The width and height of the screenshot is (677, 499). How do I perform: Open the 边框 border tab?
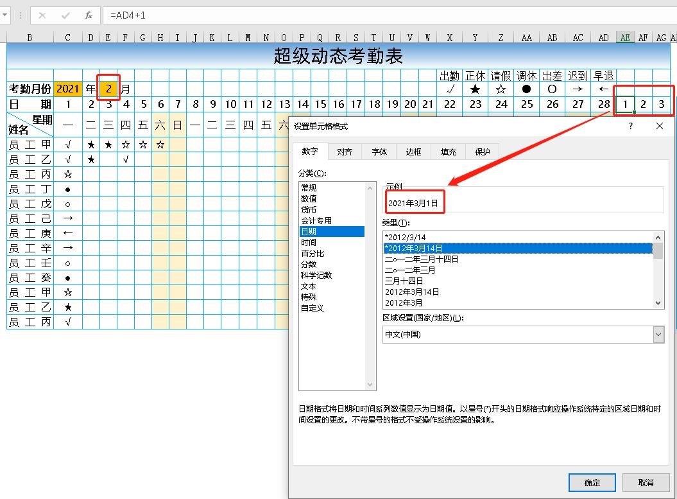(x=413, y=151)
